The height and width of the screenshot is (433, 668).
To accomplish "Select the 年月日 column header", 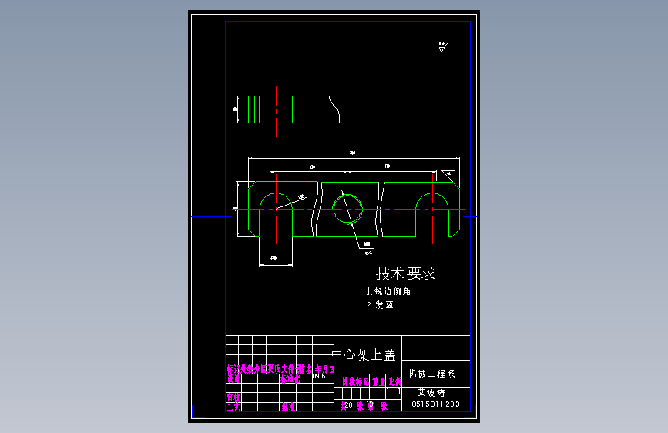I will [324, 369].
